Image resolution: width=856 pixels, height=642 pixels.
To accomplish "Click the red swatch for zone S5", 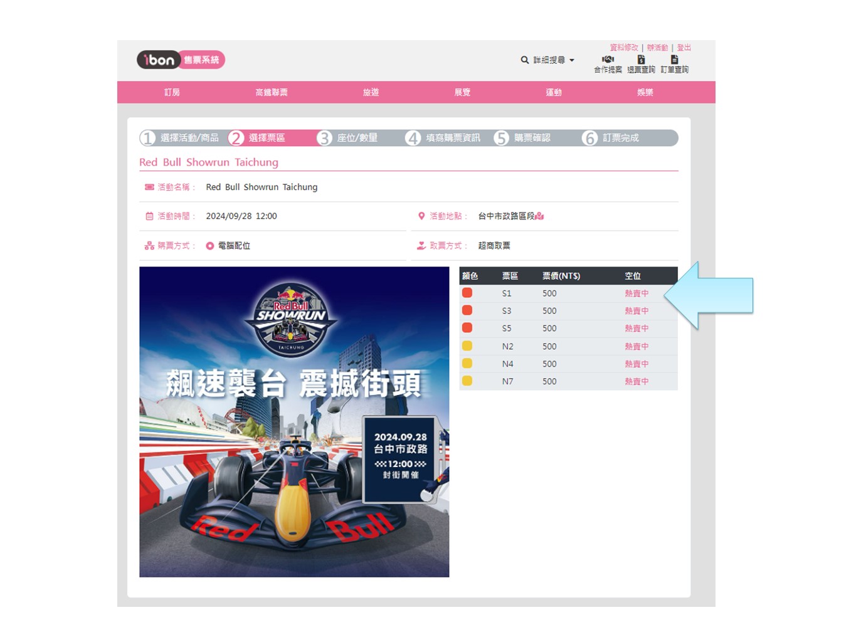I will [467, 328].
